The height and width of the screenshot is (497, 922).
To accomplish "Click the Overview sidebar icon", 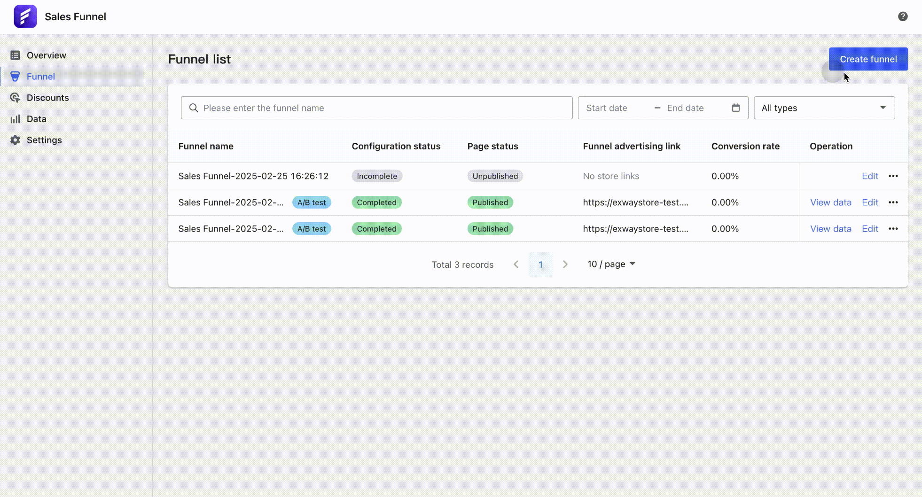I will [15, 55].
